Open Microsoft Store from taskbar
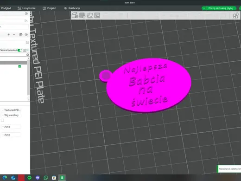Screen dimensions: 241x181 coord(54,178)
